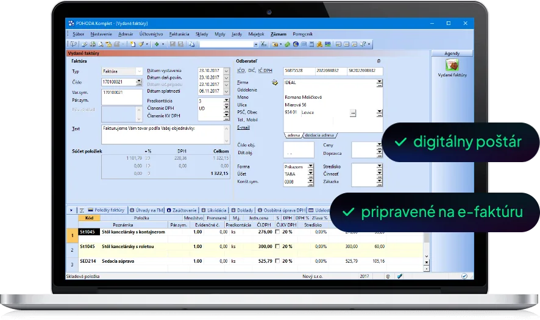
Task: Click the green back arrow icon
Action: (x=157, y=44)
